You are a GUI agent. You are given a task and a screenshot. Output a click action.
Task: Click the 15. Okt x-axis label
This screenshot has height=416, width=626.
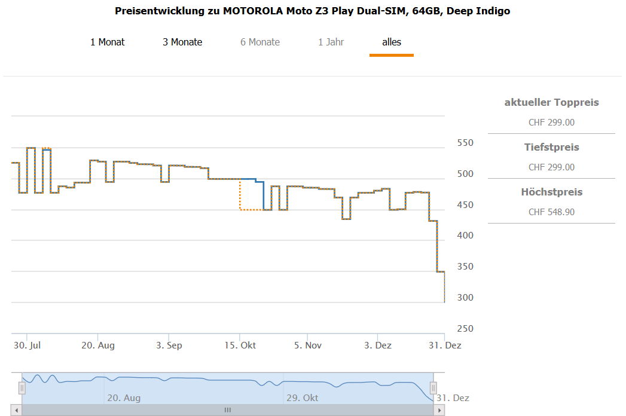point(240,345)
